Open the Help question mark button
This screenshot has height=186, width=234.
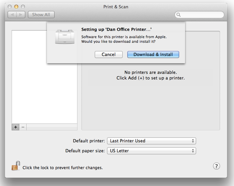pos(216,166)
